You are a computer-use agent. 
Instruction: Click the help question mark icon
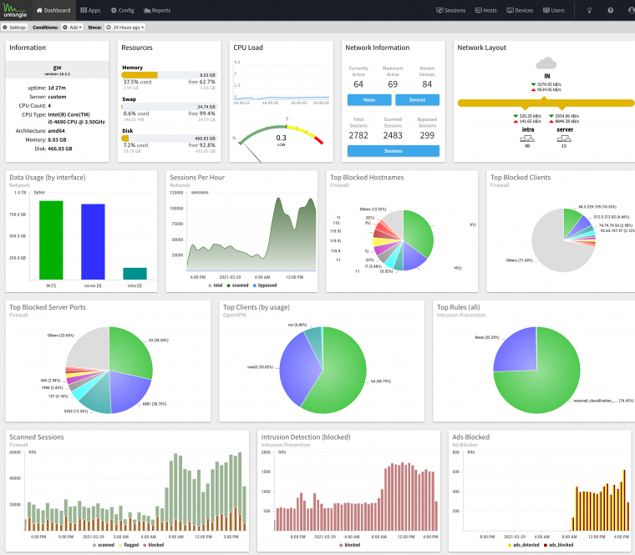(610, 11)
